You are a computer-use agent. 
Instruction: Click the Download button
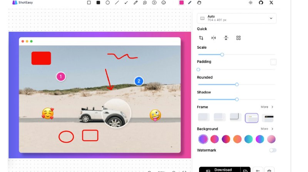[219, 170]
